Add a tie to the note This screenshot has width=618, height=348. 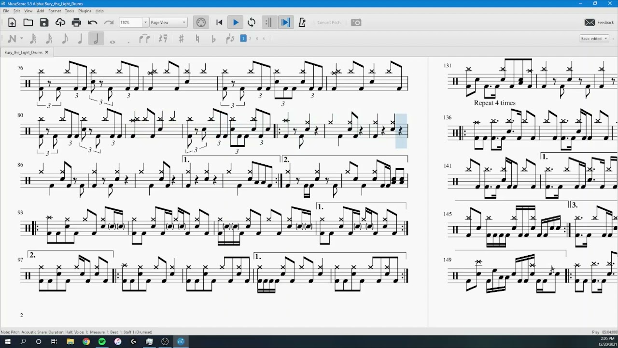tap(144, 39)
